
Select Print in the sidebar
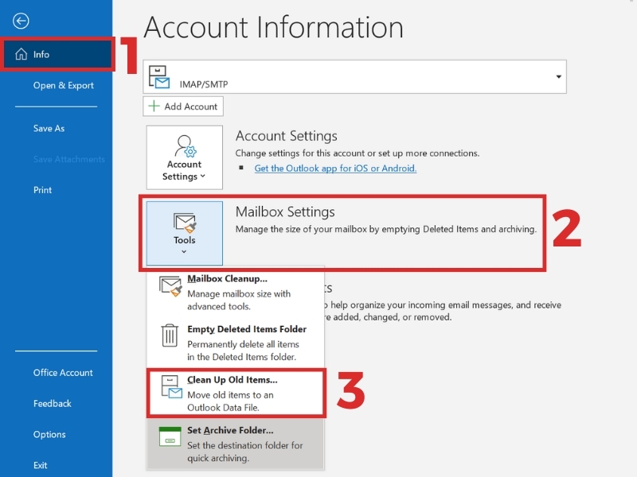pos(42,190)
